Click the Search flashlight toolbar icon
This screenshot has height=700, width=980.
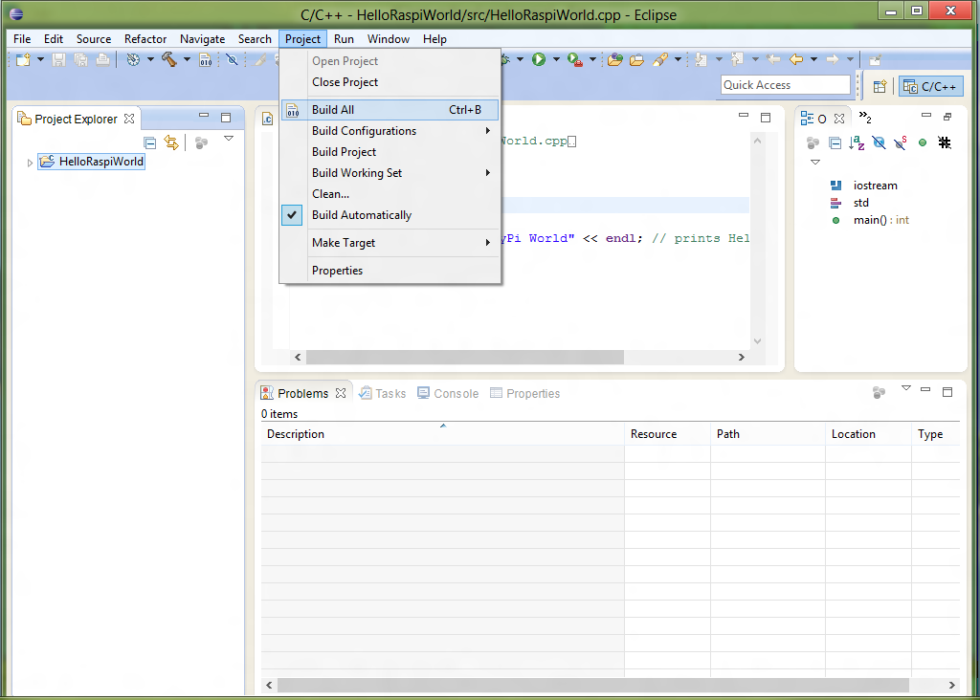pos(660,60)
